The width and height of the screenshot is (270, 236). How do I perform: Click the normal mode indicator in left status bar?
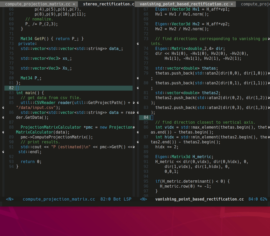10,199
